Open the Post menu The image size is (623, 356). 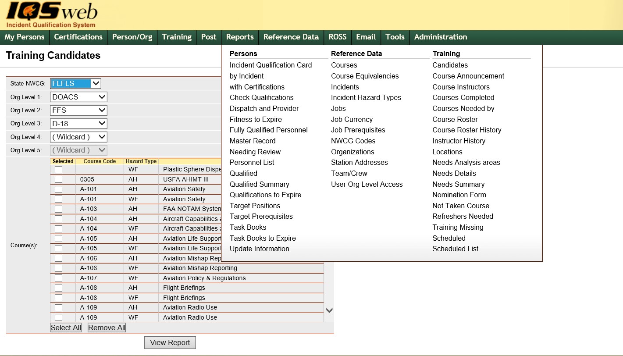tap(209, 37)
